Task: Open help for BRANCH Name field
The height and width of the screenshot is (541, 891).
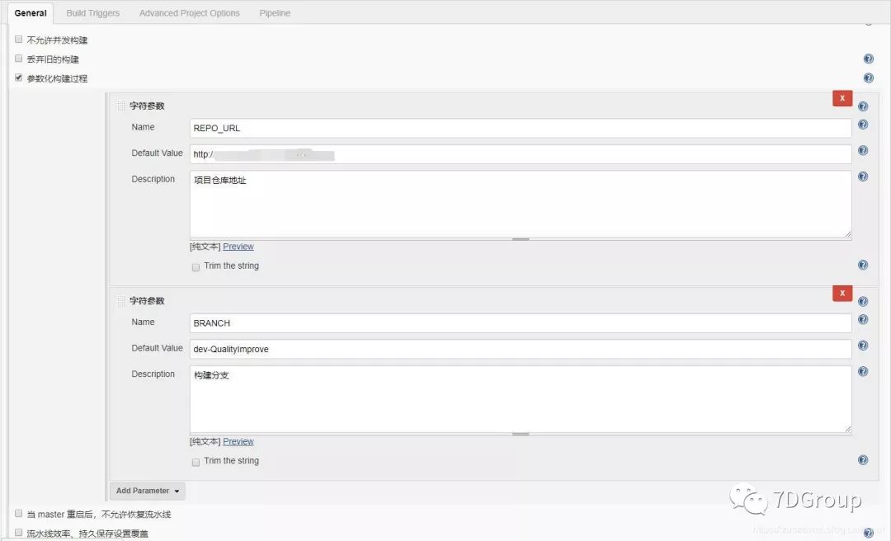Action: 863,319
